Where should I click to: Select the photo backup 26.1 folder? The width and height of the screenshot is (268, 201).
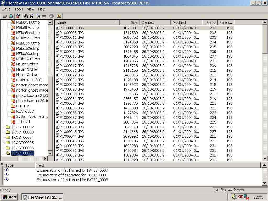click(x=32, y=101)
